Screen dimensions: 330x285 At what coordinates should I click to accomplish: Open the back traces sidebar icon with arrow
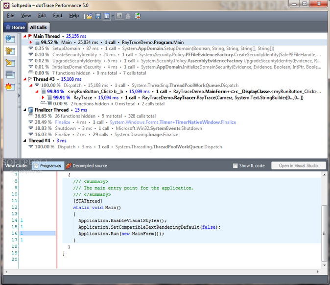(x=10, y=63)
